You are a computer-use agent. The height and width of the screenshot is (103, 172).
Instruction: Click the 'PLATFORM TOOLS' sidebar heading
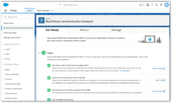11,64
